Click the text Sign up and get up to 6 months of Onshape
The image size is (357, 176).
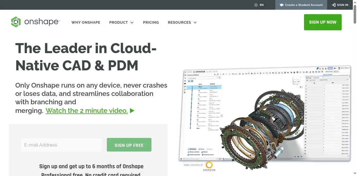coord(91,166)
